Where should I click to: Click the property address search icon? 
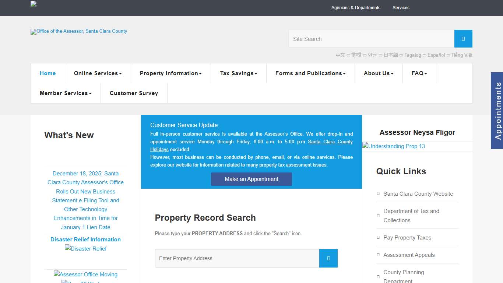click(328, 258)
